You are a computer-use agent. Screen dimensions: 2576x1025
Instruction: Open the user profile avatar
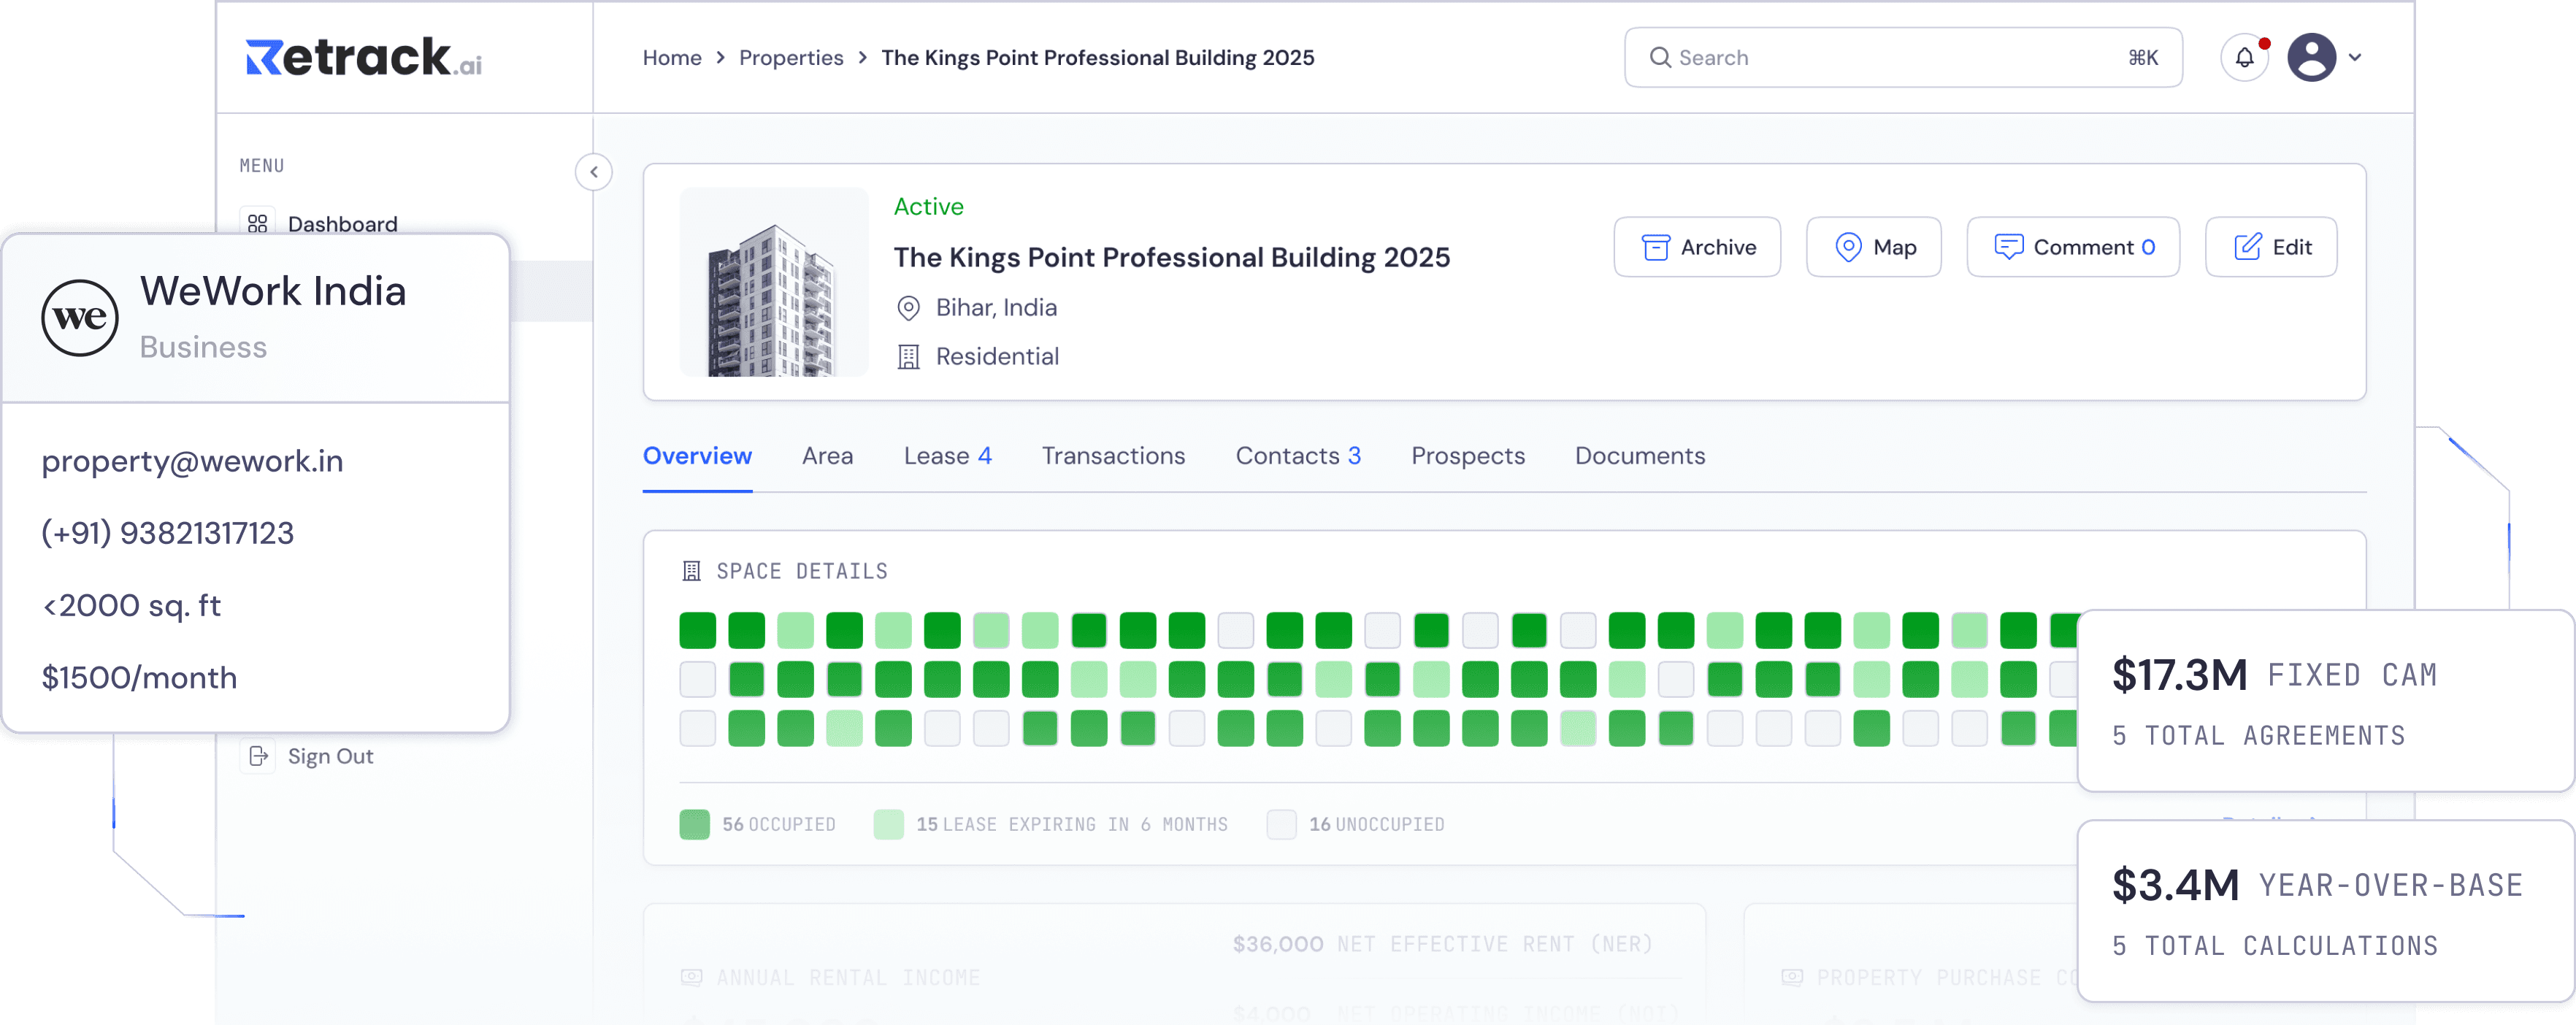(x=2311, y=58)
